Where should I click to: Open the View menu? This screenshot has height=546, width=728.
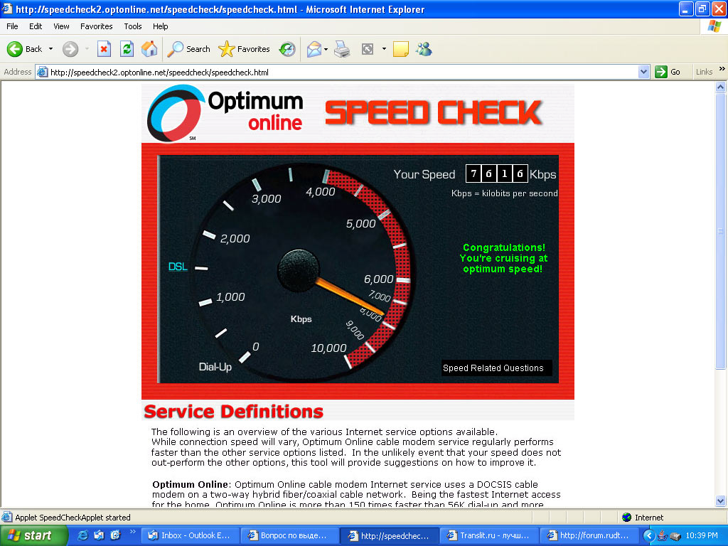pos(61,26)
